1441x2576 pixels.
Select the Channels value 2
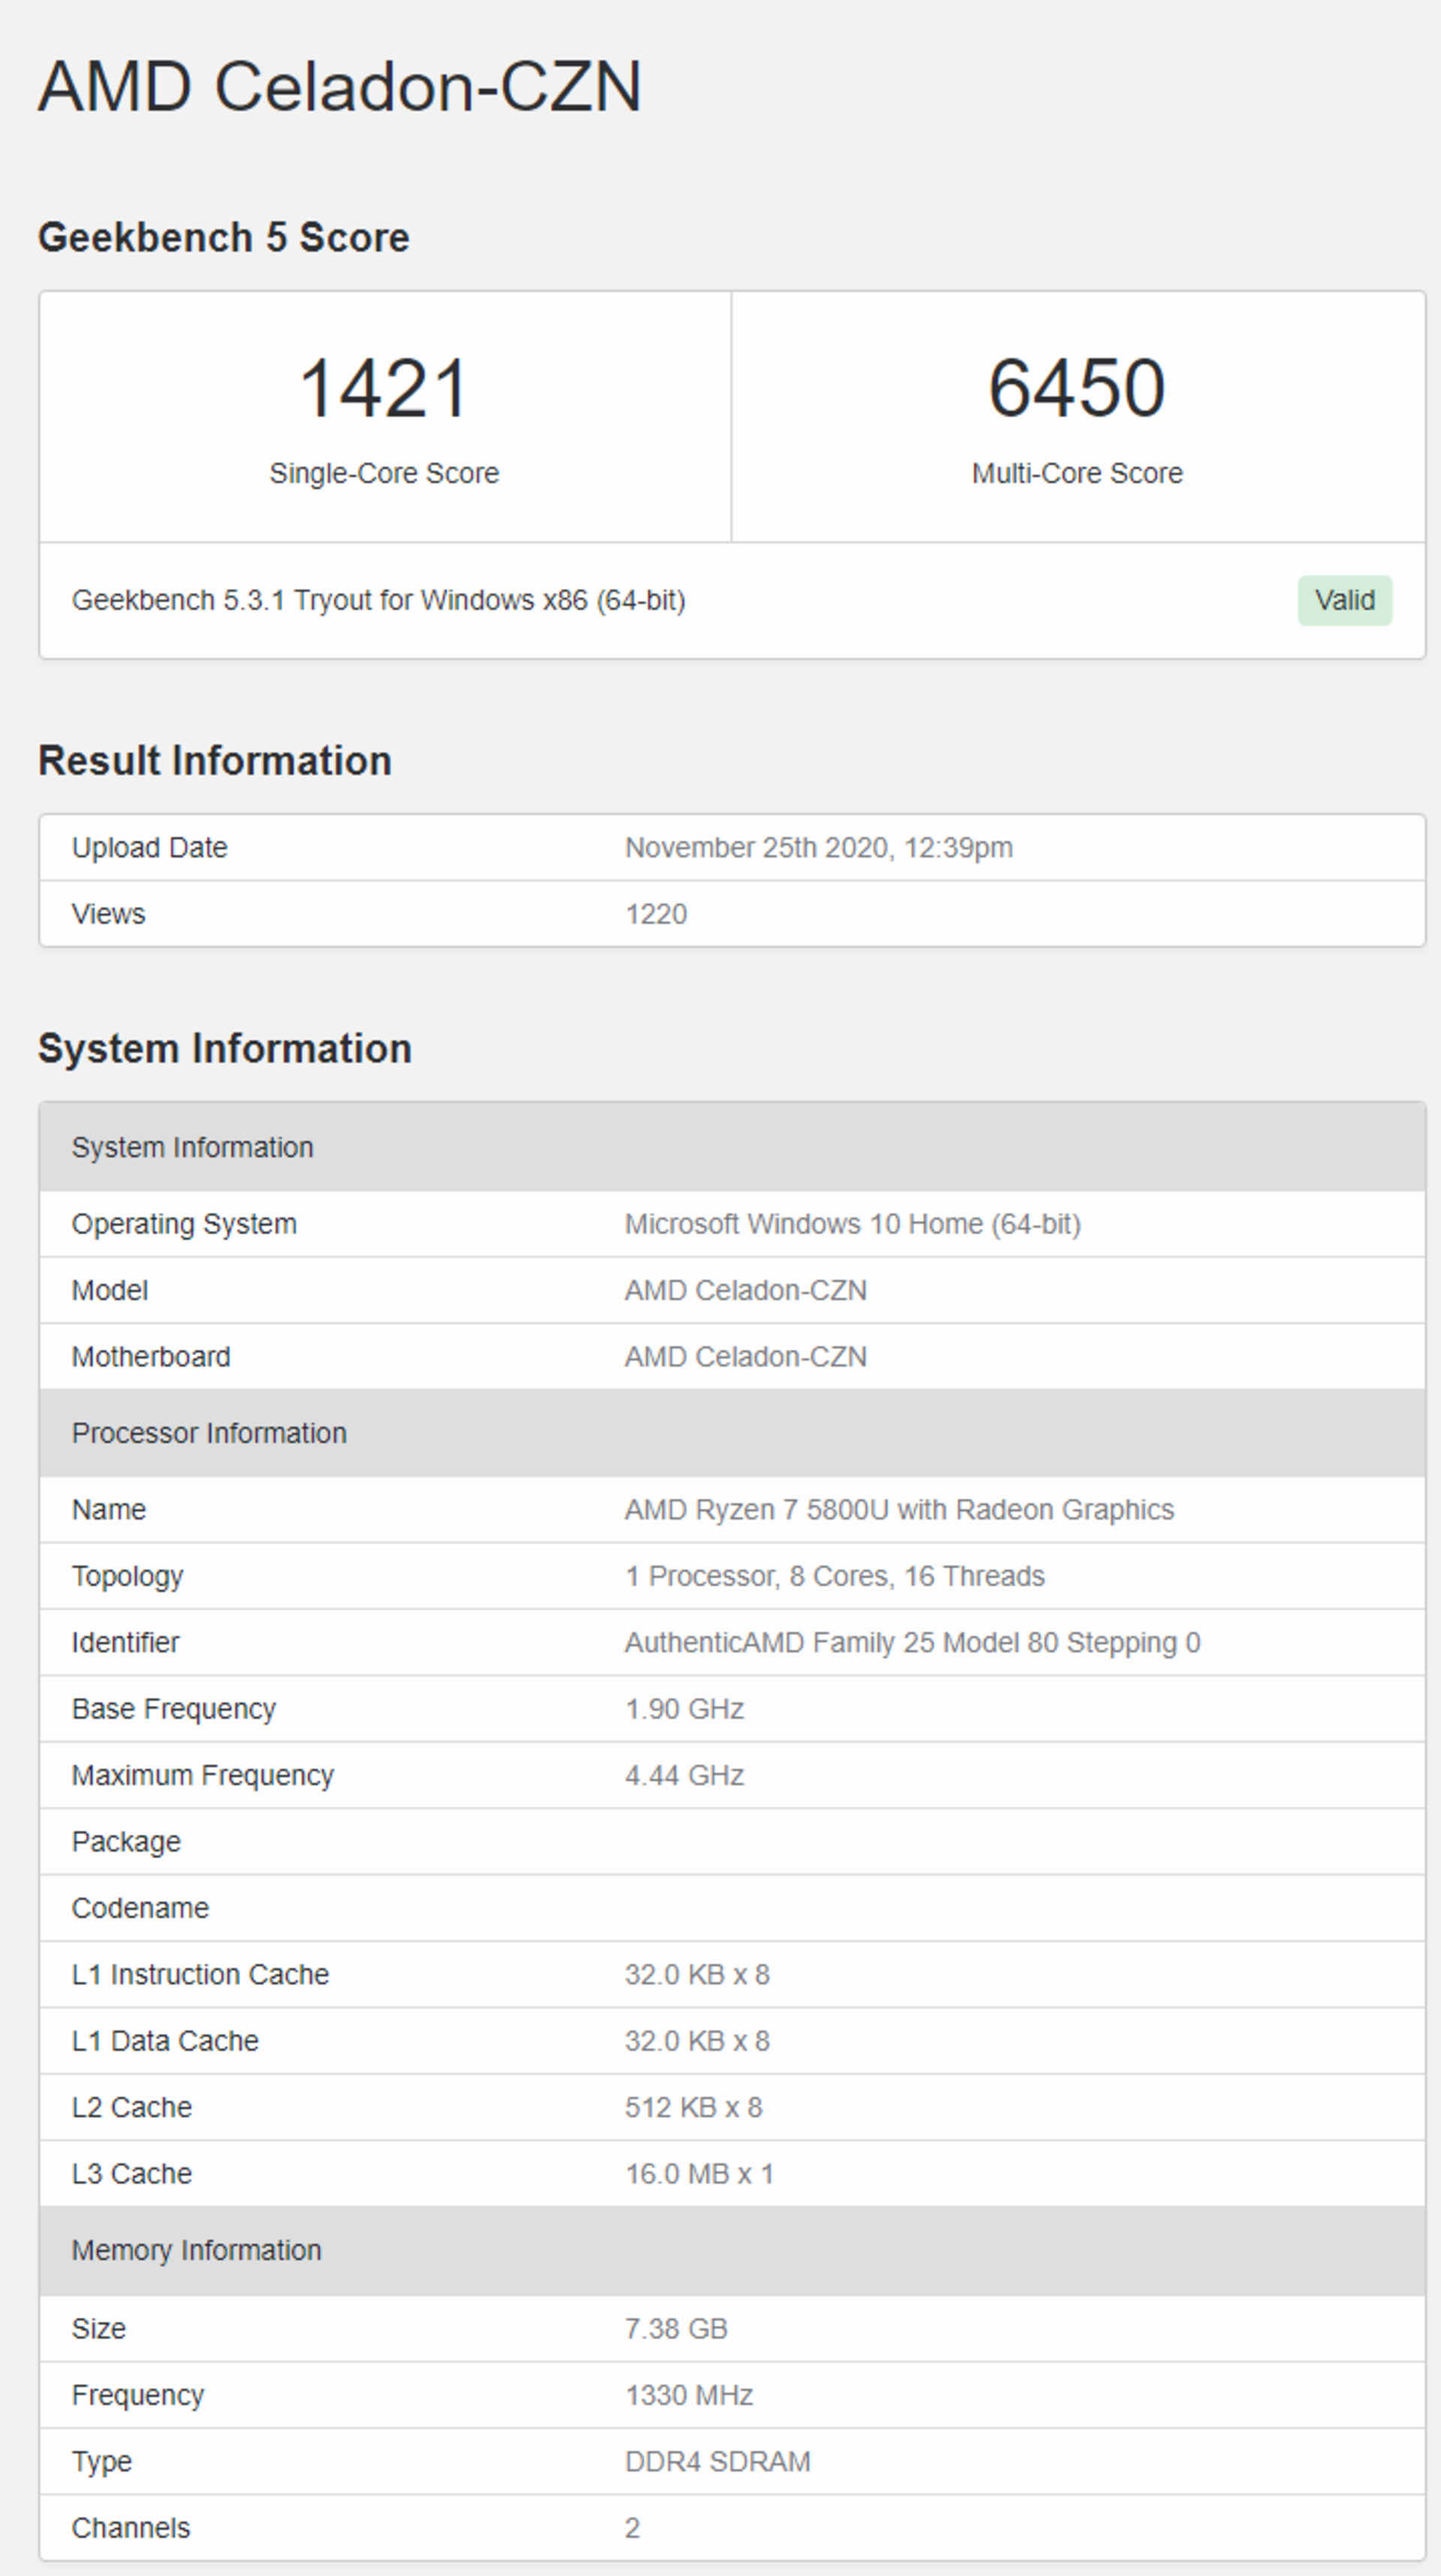coord(632,2528)
